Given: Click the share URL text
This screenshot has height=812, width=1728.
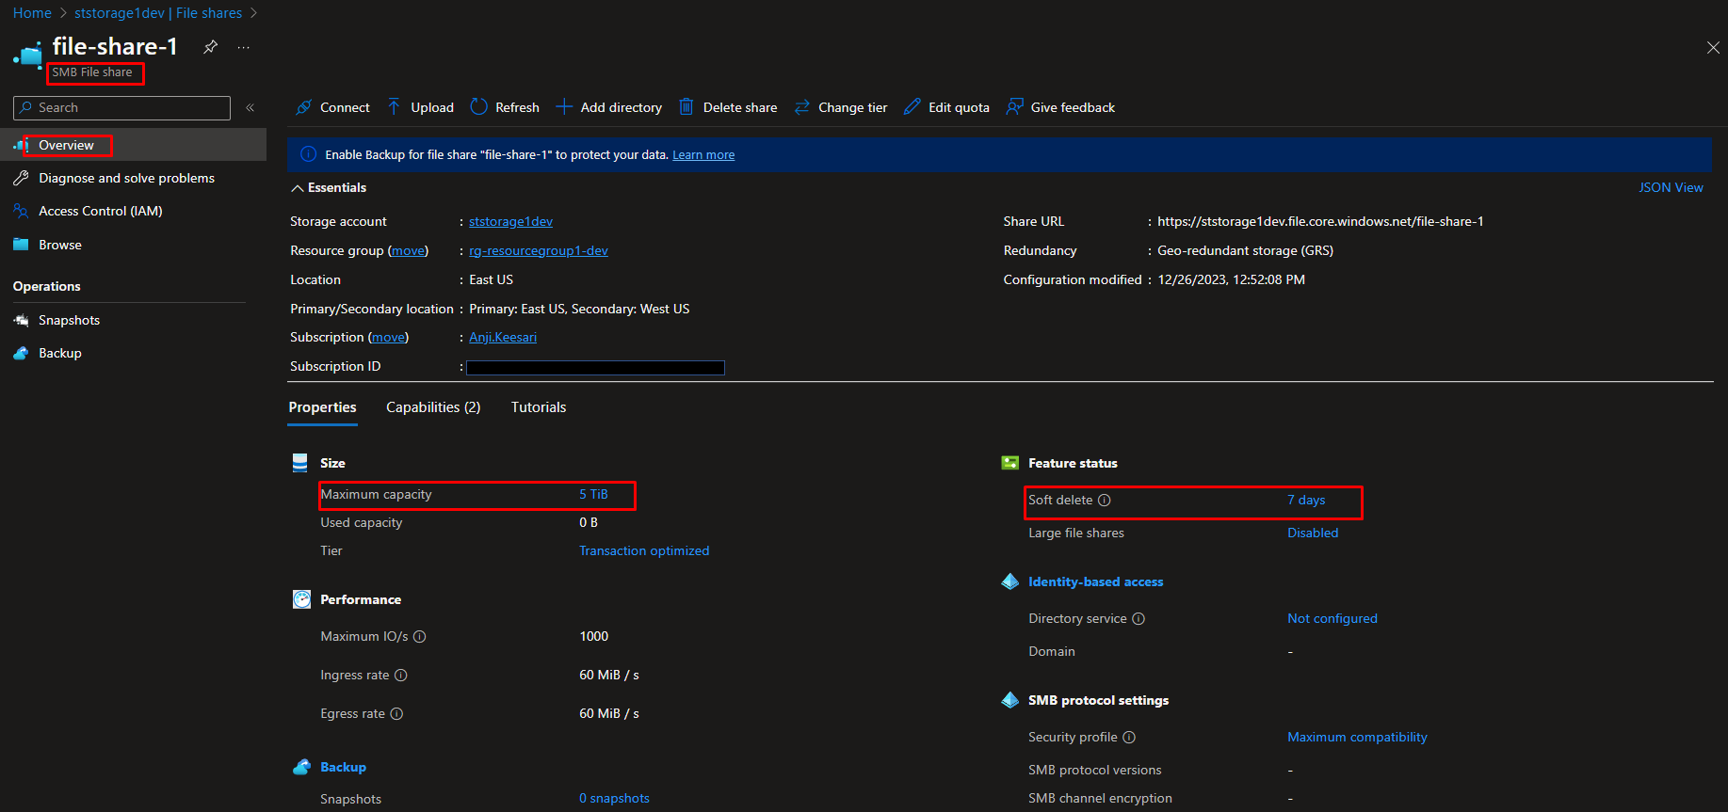Looking at the screenshot, I should coord(1320,221).
